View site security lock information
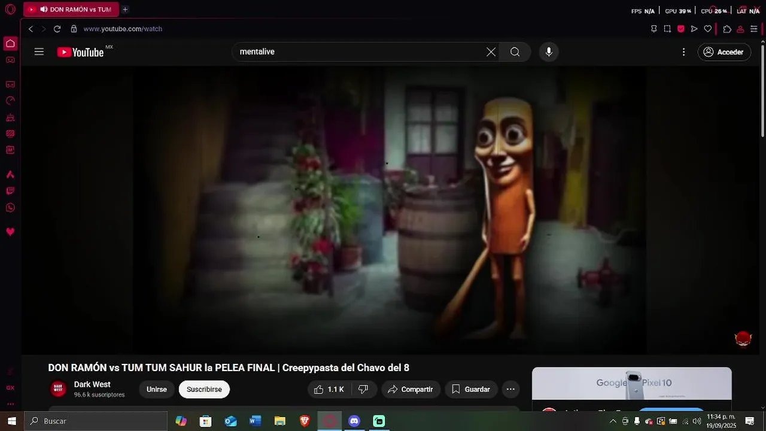The image size is (766, 431). pyautogui.click(x=74, y=29)
